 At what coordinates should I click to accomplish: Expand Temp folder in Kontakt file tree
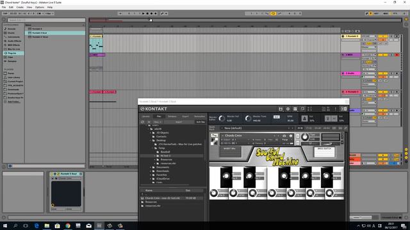pyautogui.click(x=152, y=148)
